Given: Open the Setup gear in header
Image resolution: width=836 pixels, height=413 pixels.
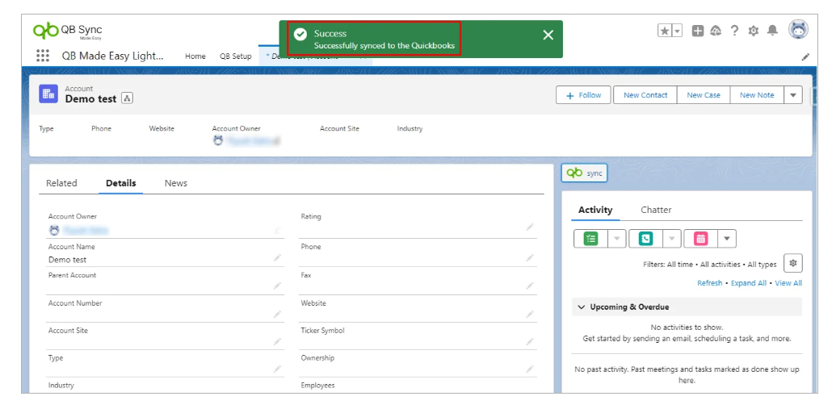Looking at the screenshot, I should pyautogui.click(x=753, y=31).
